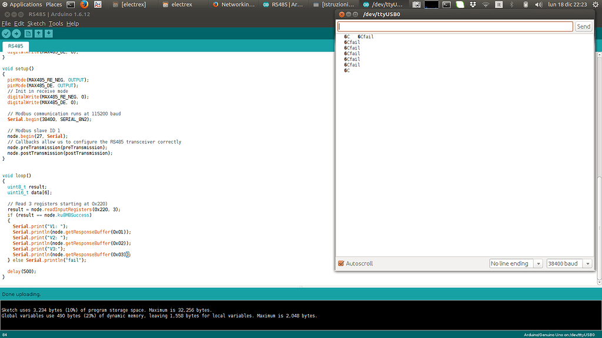Viewport: 602px width, 338px height.
Task: Open the Sketch menu
Action: [x=36, y=23]
